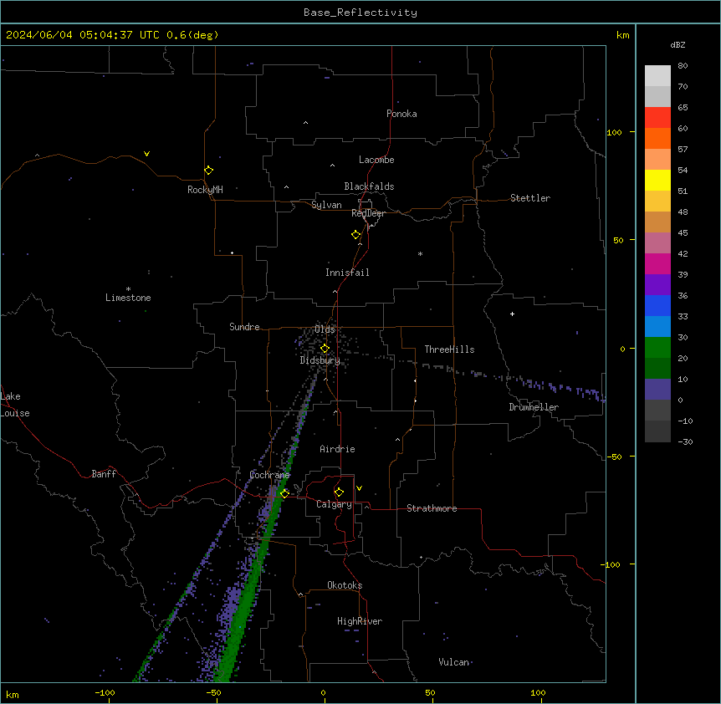Pick the mauve pink 42-45 dBZ swatch

click(657, 243)
